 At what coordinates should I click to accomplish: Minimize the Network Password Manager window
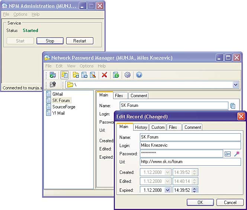tap(219, 58)
